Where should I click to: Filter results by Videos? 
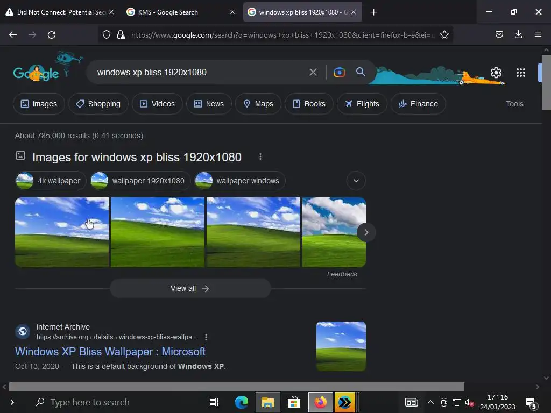(x=158, y=104)
